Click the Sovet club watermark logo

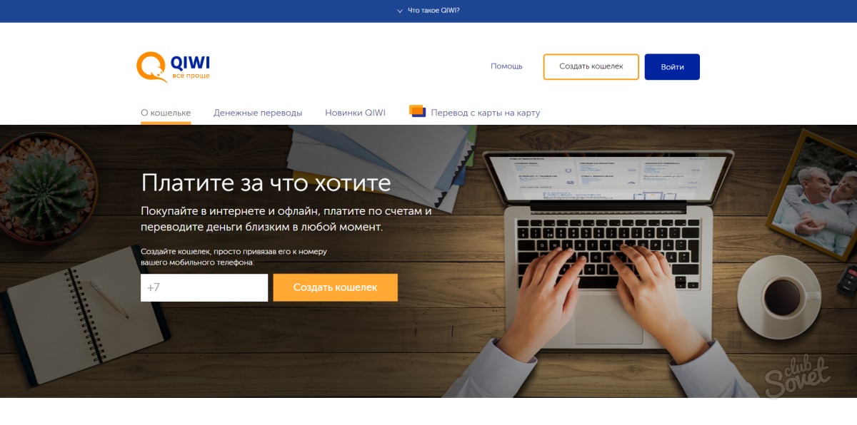point(797,375)
